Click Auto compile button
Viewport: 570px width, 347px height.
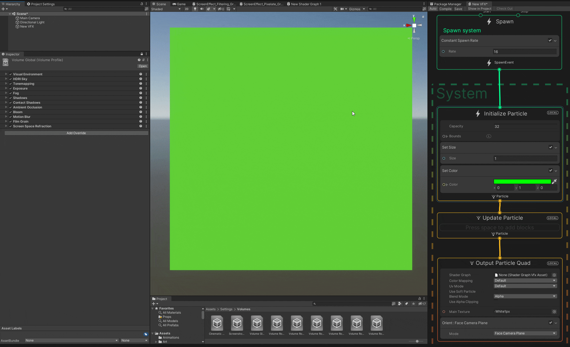pyautogui.click(x=433, y=9)
